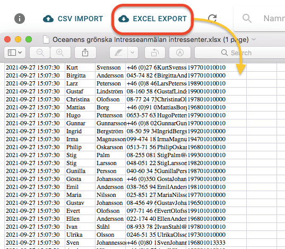This screenshot has width=285, height=249.
Task: Select cell Birgitta
Action: coord(80,75)
